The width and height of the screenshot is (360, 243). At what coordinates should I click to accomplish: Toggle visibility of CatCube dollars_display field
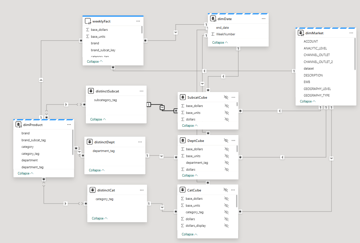click(226, 226)
